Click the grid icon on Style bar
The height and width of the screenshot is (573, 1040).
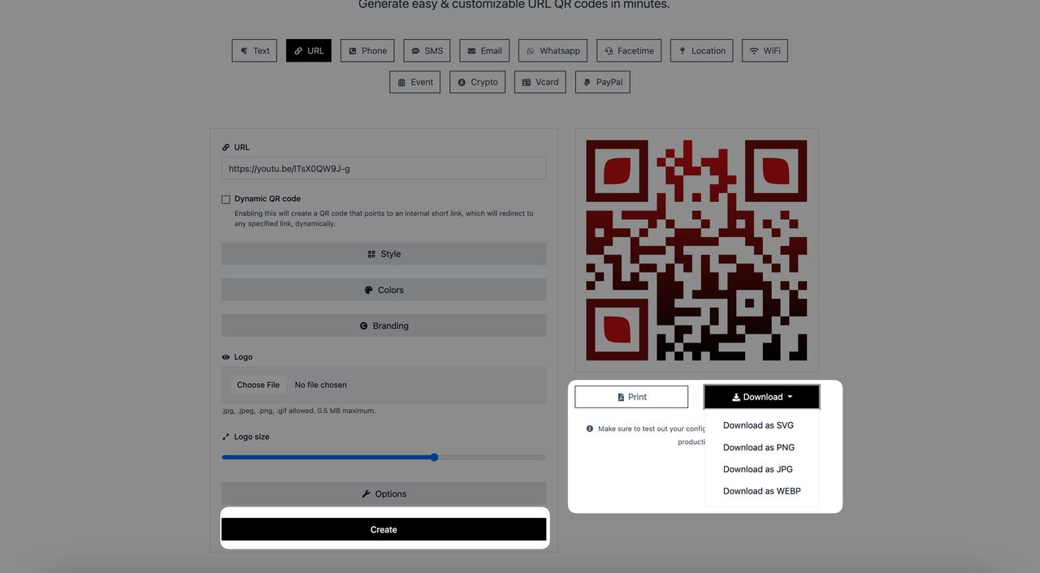tap(371, 254)
